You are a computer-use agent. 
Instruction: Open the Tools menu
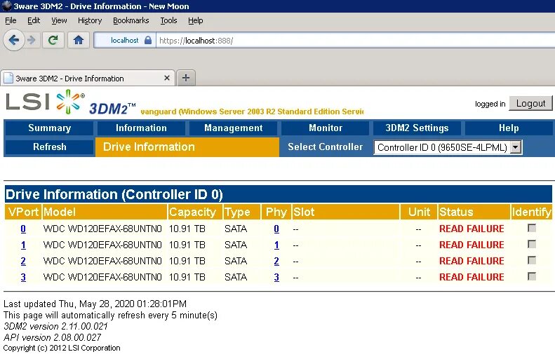coord(168,20)
